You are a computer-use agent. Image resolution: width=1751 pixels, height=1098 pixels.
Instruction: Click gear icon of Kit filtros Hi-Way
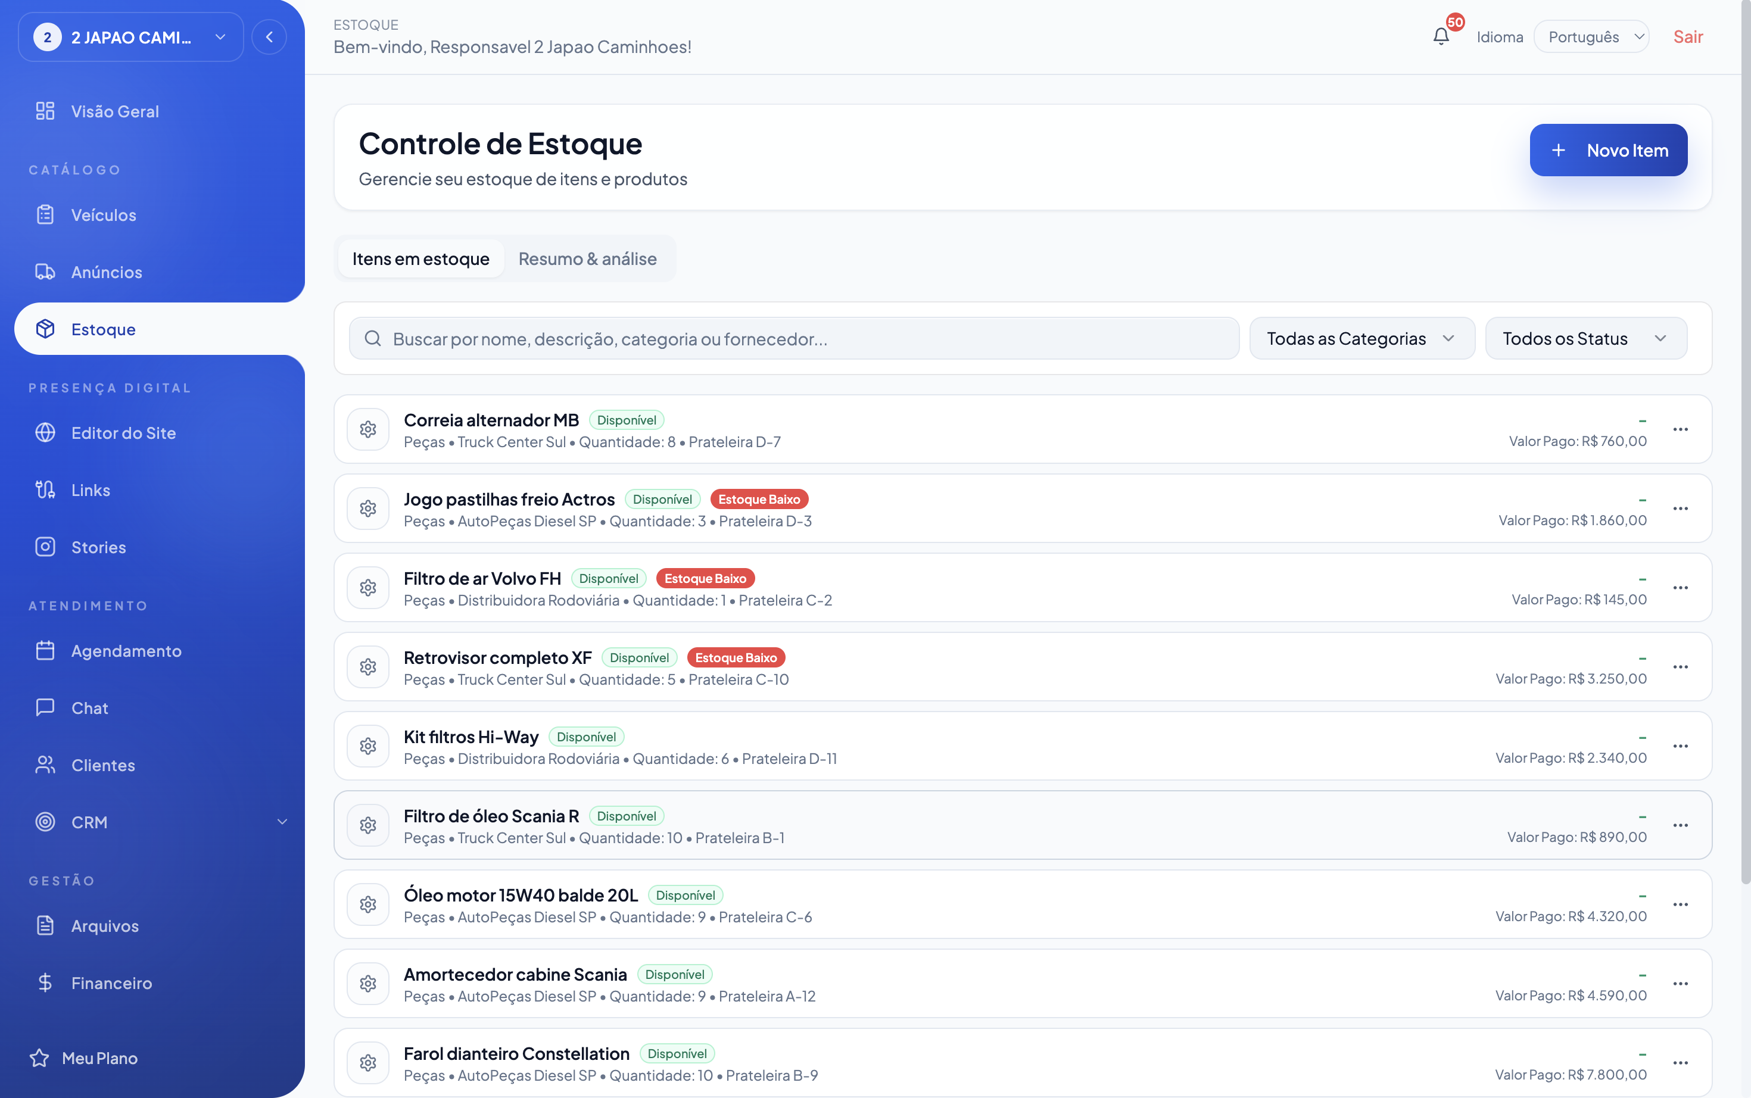pos(368,746)
